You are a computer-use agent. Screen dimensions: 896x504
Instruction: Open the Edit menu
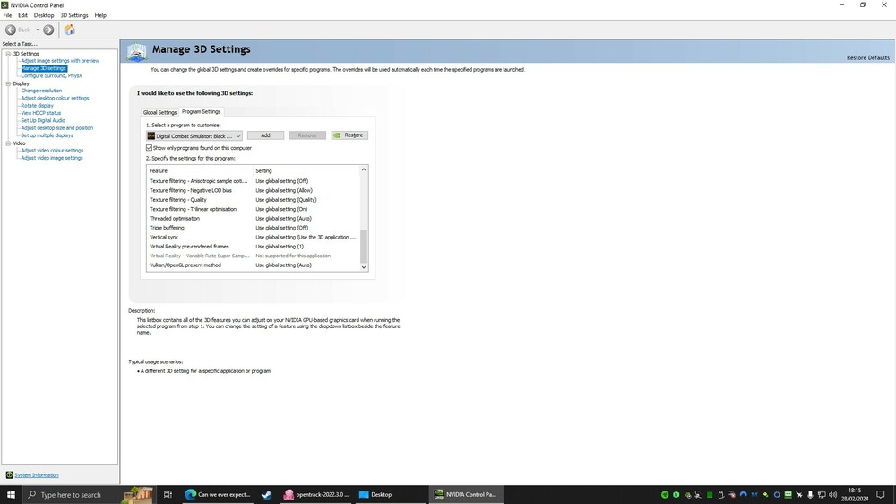(23, 15)
